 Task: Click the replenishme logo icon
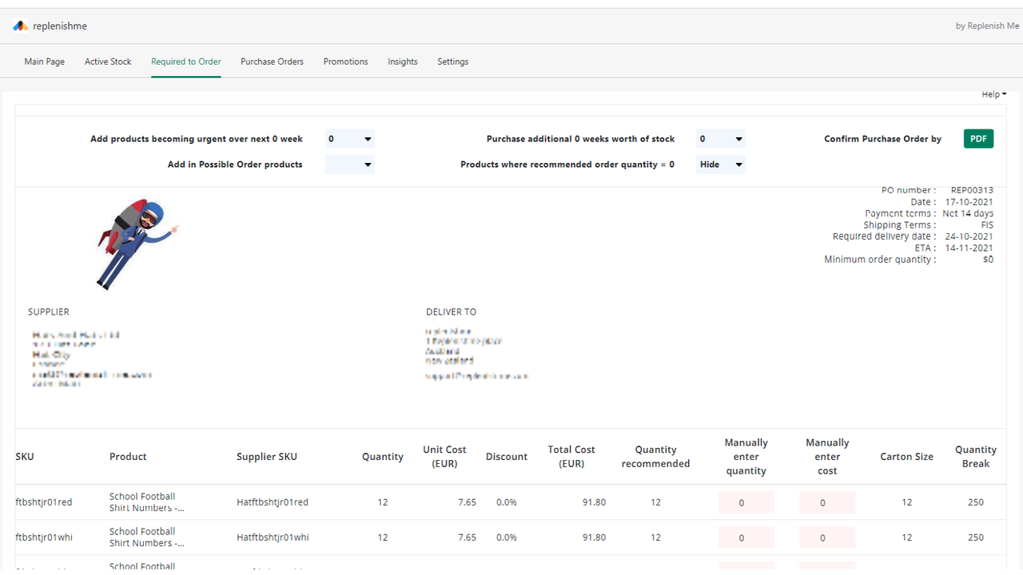21,26
